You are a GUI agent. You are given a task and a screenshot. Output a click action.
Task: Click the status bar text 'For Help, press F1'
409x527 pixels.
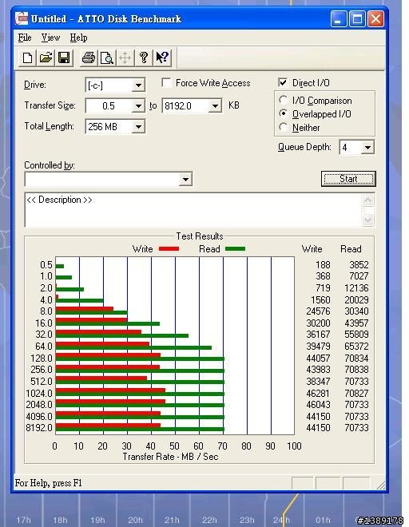49,483
